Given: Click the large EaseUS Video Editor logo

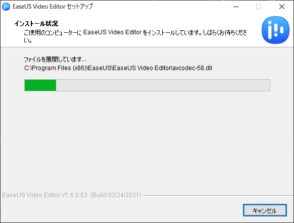Looking at the screenshot, I should pyautogui.click(x=275, y=30).
